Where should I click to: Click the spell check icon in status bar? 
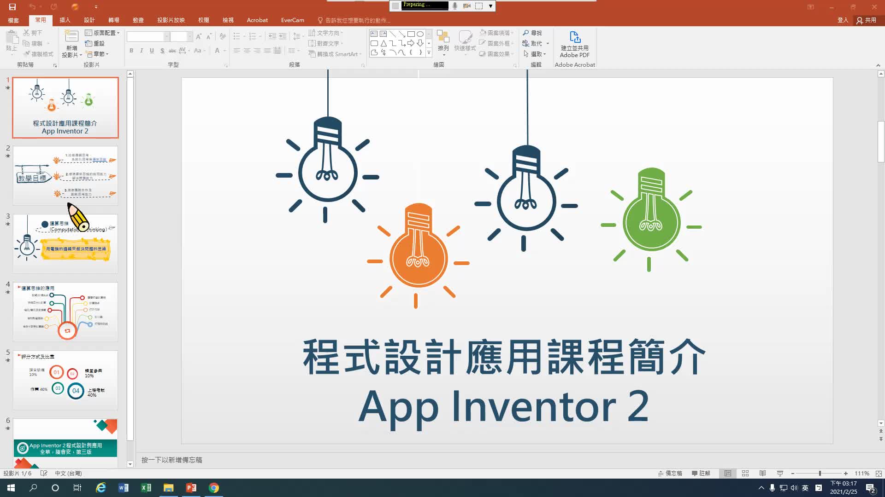point(44,473)
